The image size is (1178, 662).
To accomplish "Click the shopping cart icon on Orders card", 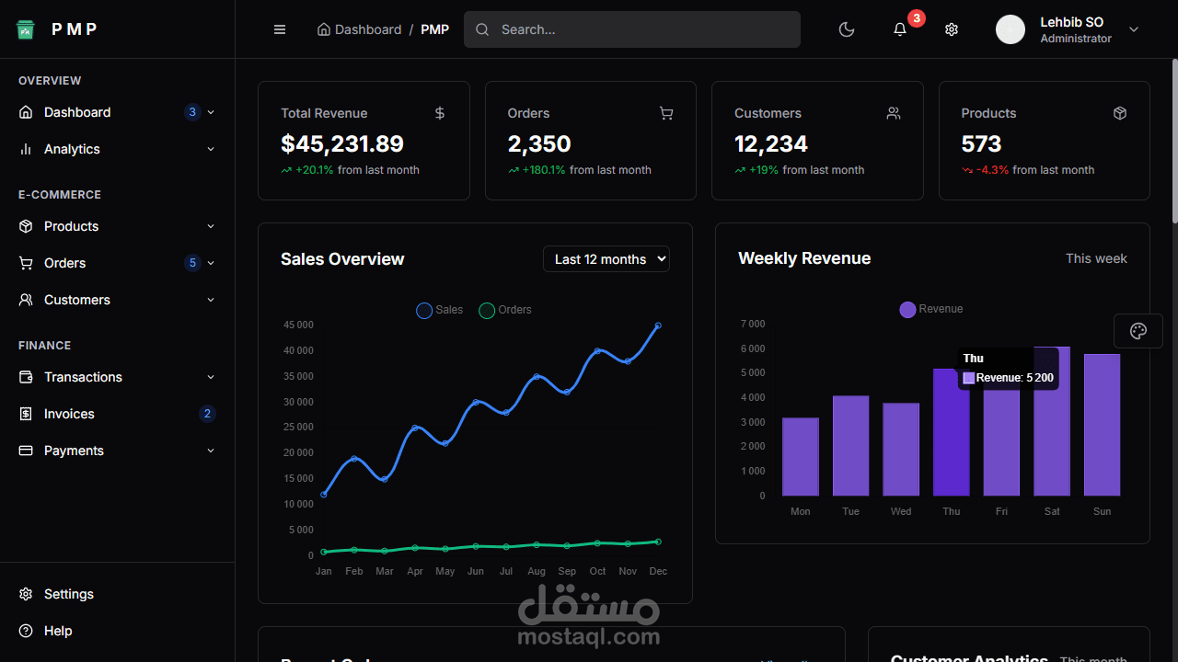I will coord(665,113).
